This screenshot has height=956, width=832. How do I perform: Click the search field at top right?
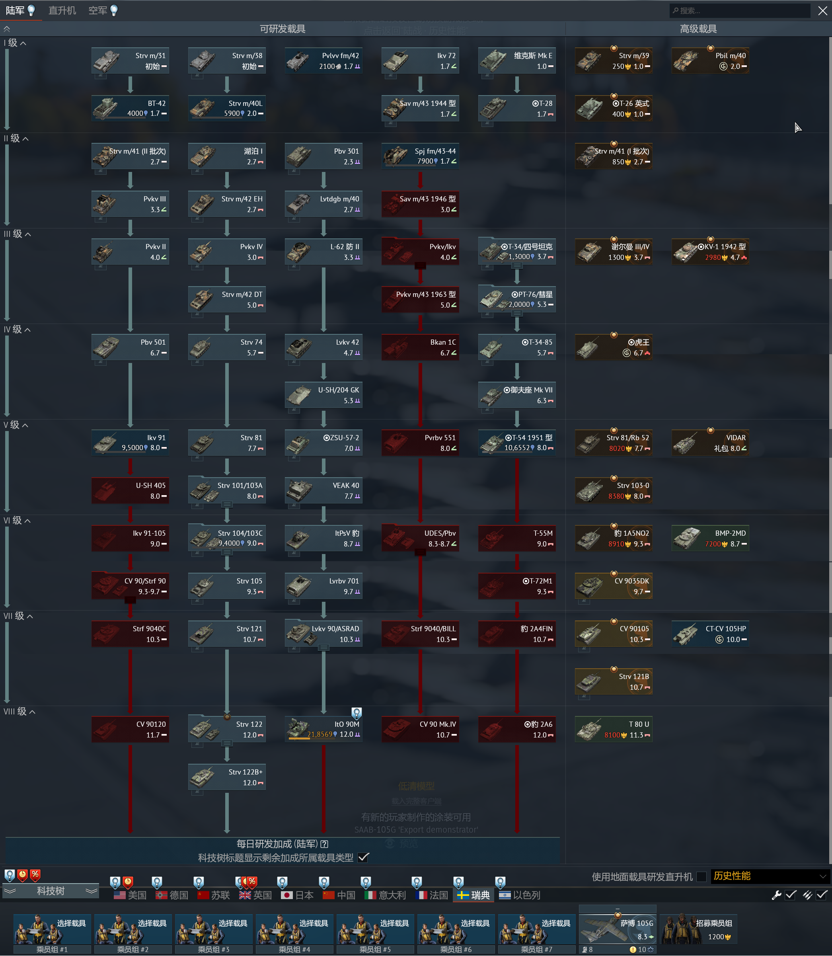tap(740, 11)
